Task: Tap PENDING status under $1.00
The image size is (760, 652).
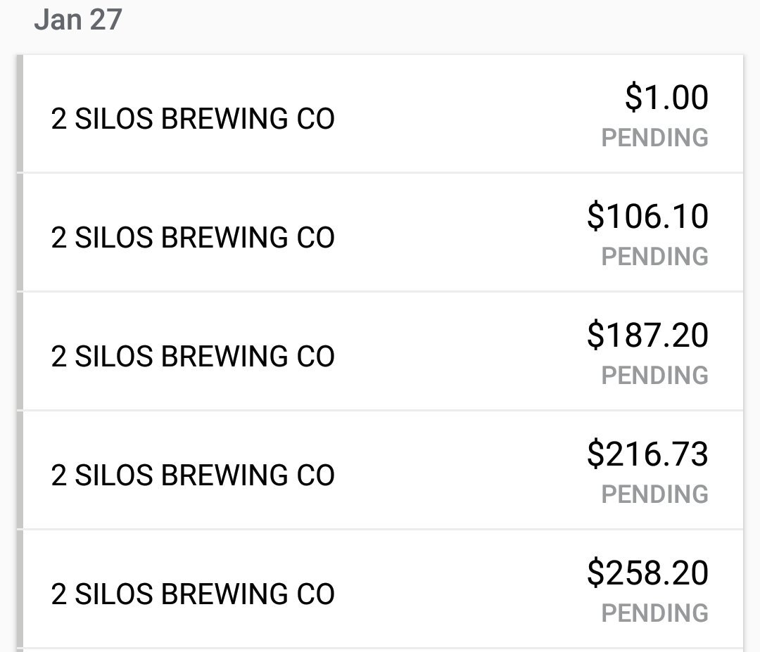Action: tap(654, 138)
